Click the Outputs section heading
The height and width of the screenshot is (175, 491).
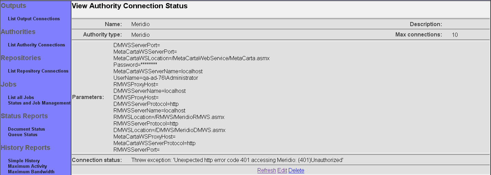pyautogui.click(x=13, y=6)
